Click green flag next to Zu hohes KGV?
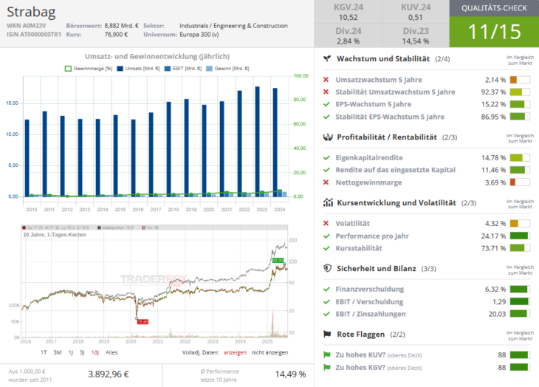 [327, 367]
